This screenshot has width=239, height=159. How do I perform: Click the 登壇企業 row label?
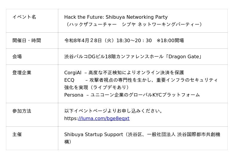click(22, 73)
